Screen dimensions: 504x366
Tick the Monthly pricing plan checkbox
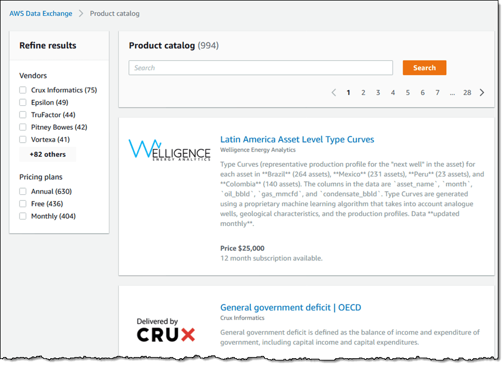click(x=23, y=216)
